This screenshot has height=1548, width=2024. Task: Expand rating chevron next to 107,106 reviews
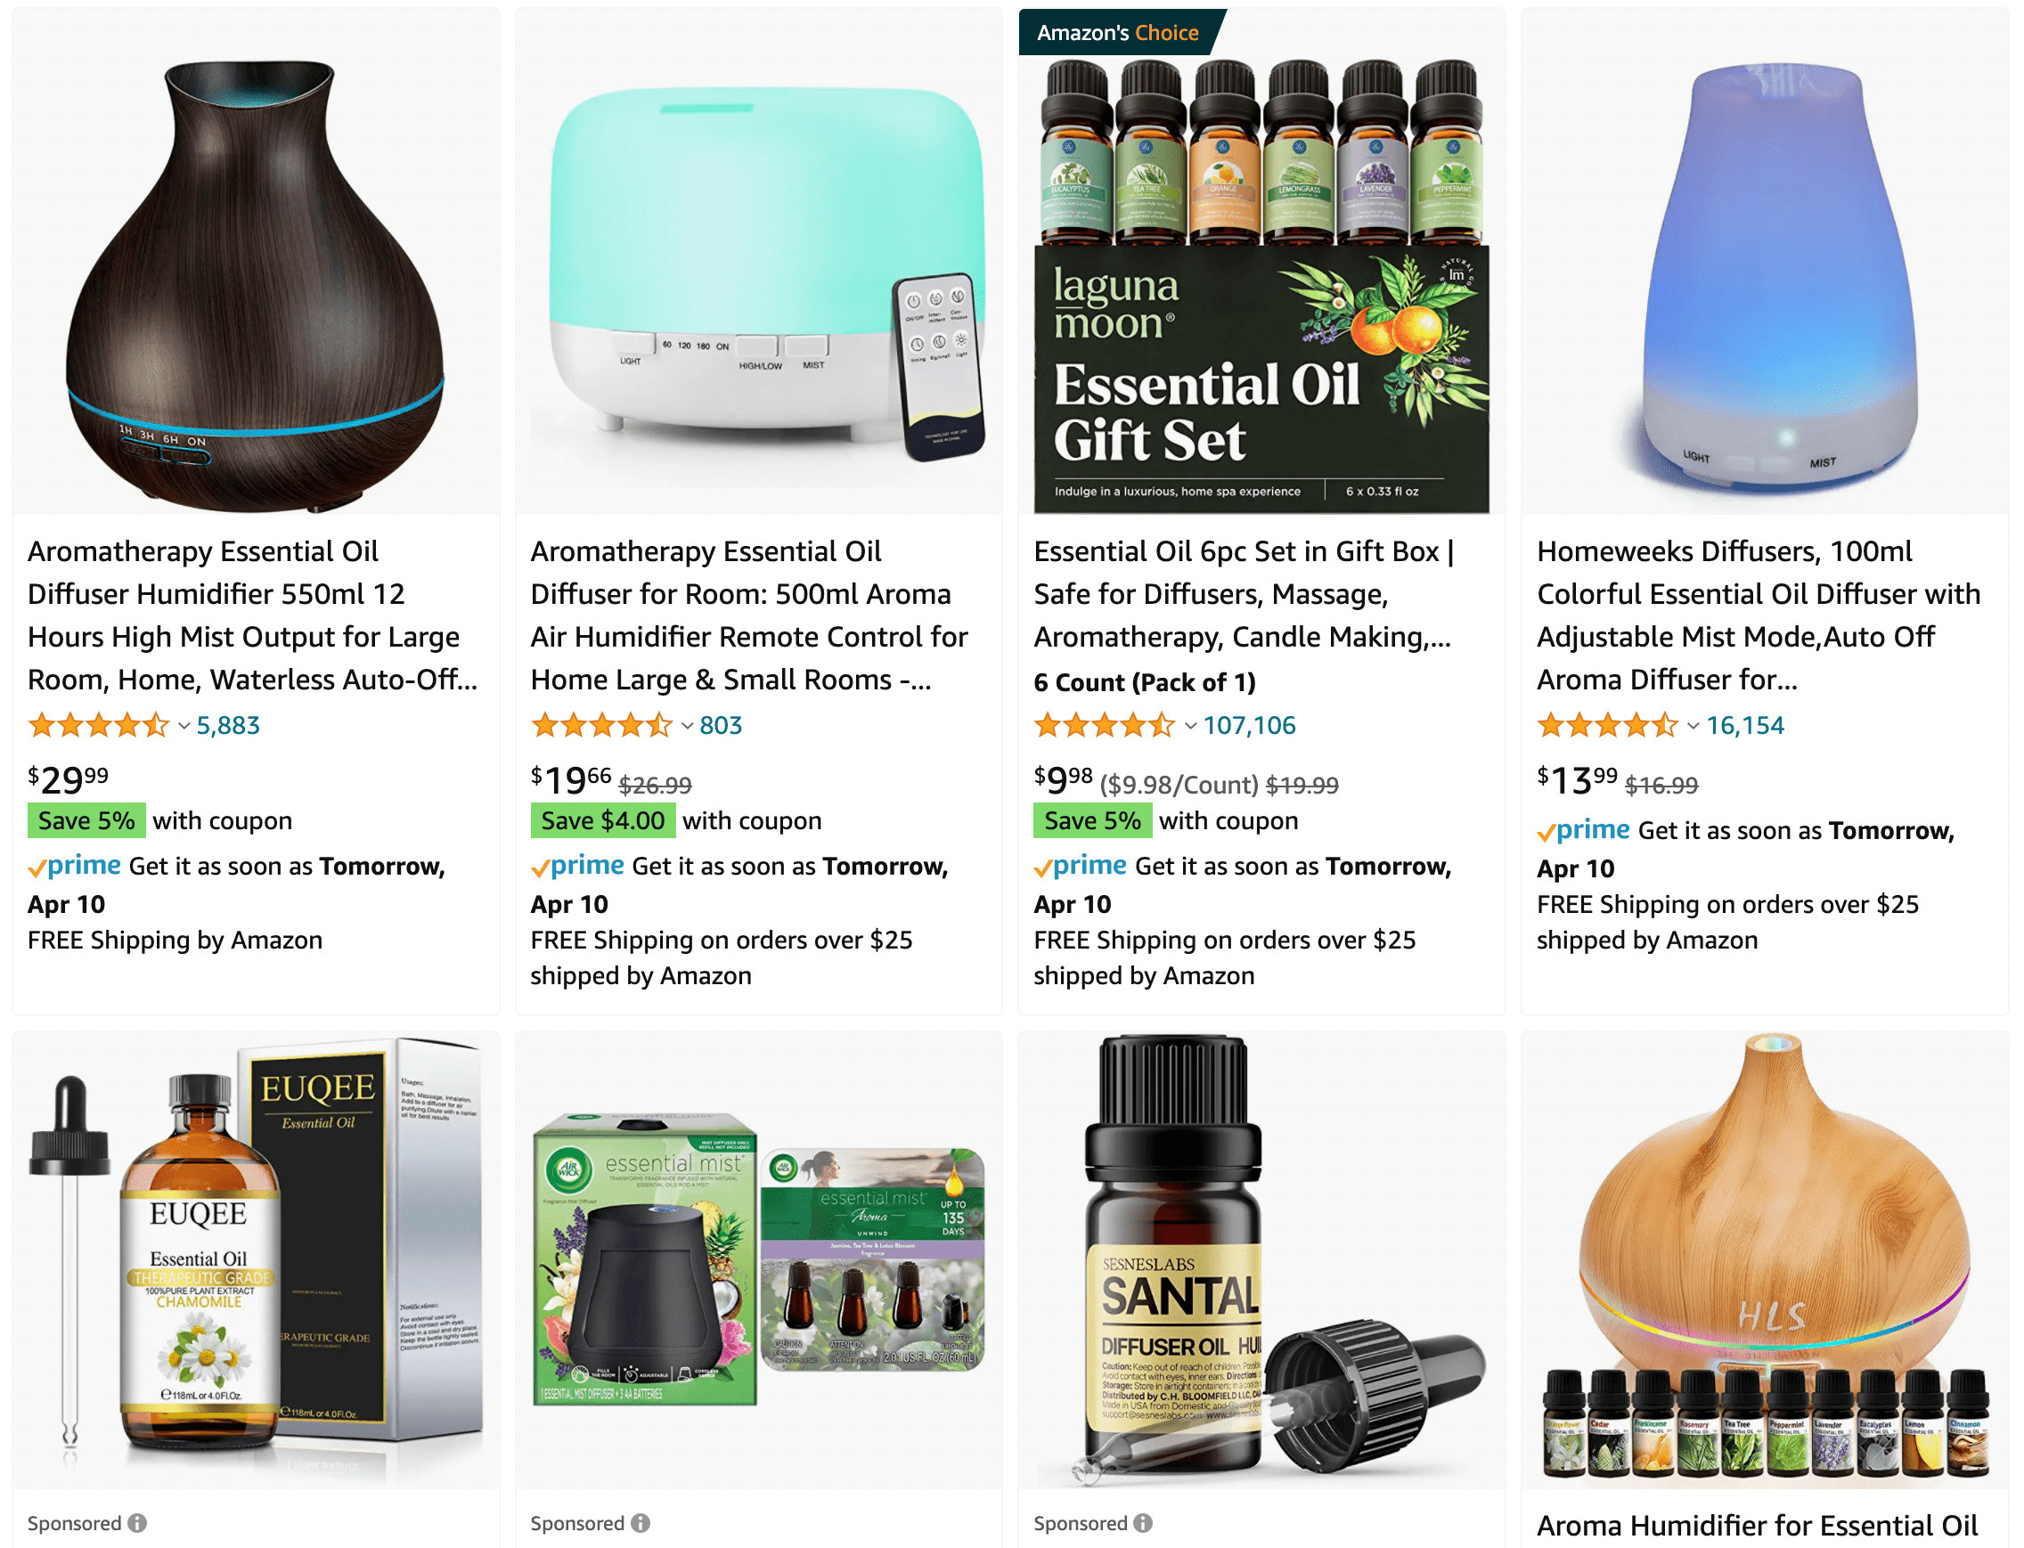click(1191, 727)
